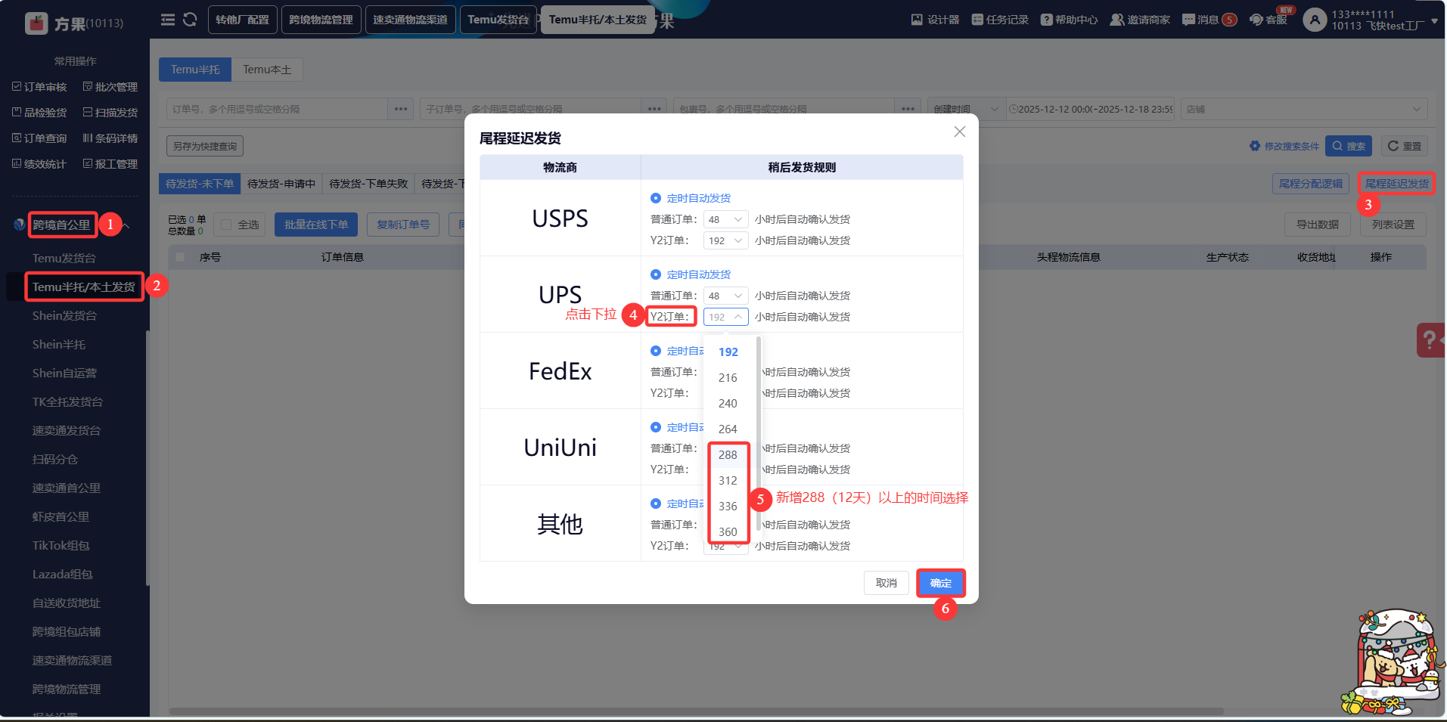This screenshot has width=1447, height=722.
Task: Open the 报工管理 shortcut in sidebar
Action: (110, 164)
